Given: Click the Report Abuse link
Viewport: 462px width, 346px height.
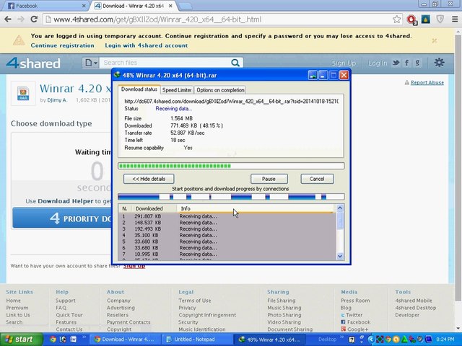Looking at the screenshot, I should click(x=427, y=82).
